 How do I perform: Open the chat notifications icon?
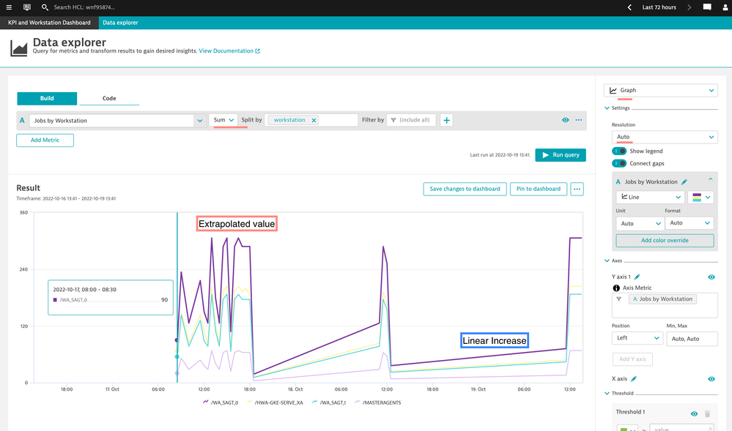707,7
